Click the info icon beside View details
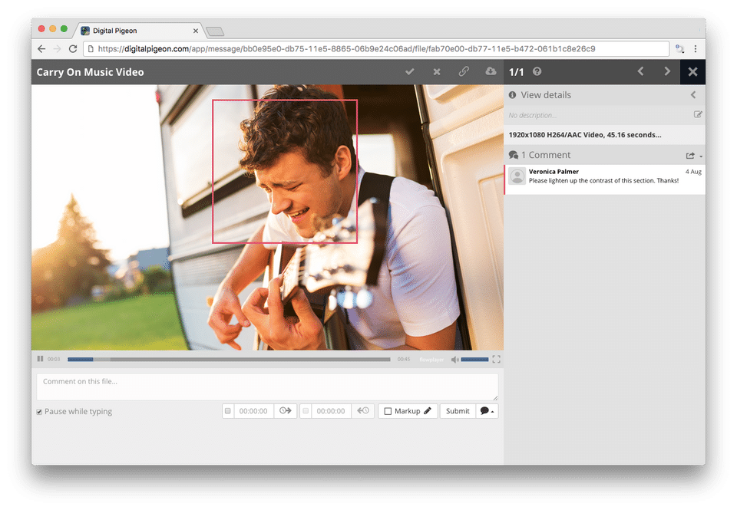The image size is (737, 510). (x=512, y=95)
